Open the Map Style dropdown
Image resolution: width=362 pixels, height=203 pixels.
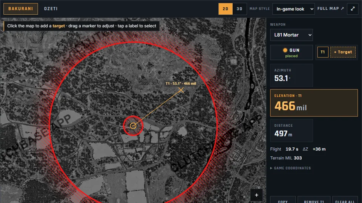pos(293,9)
